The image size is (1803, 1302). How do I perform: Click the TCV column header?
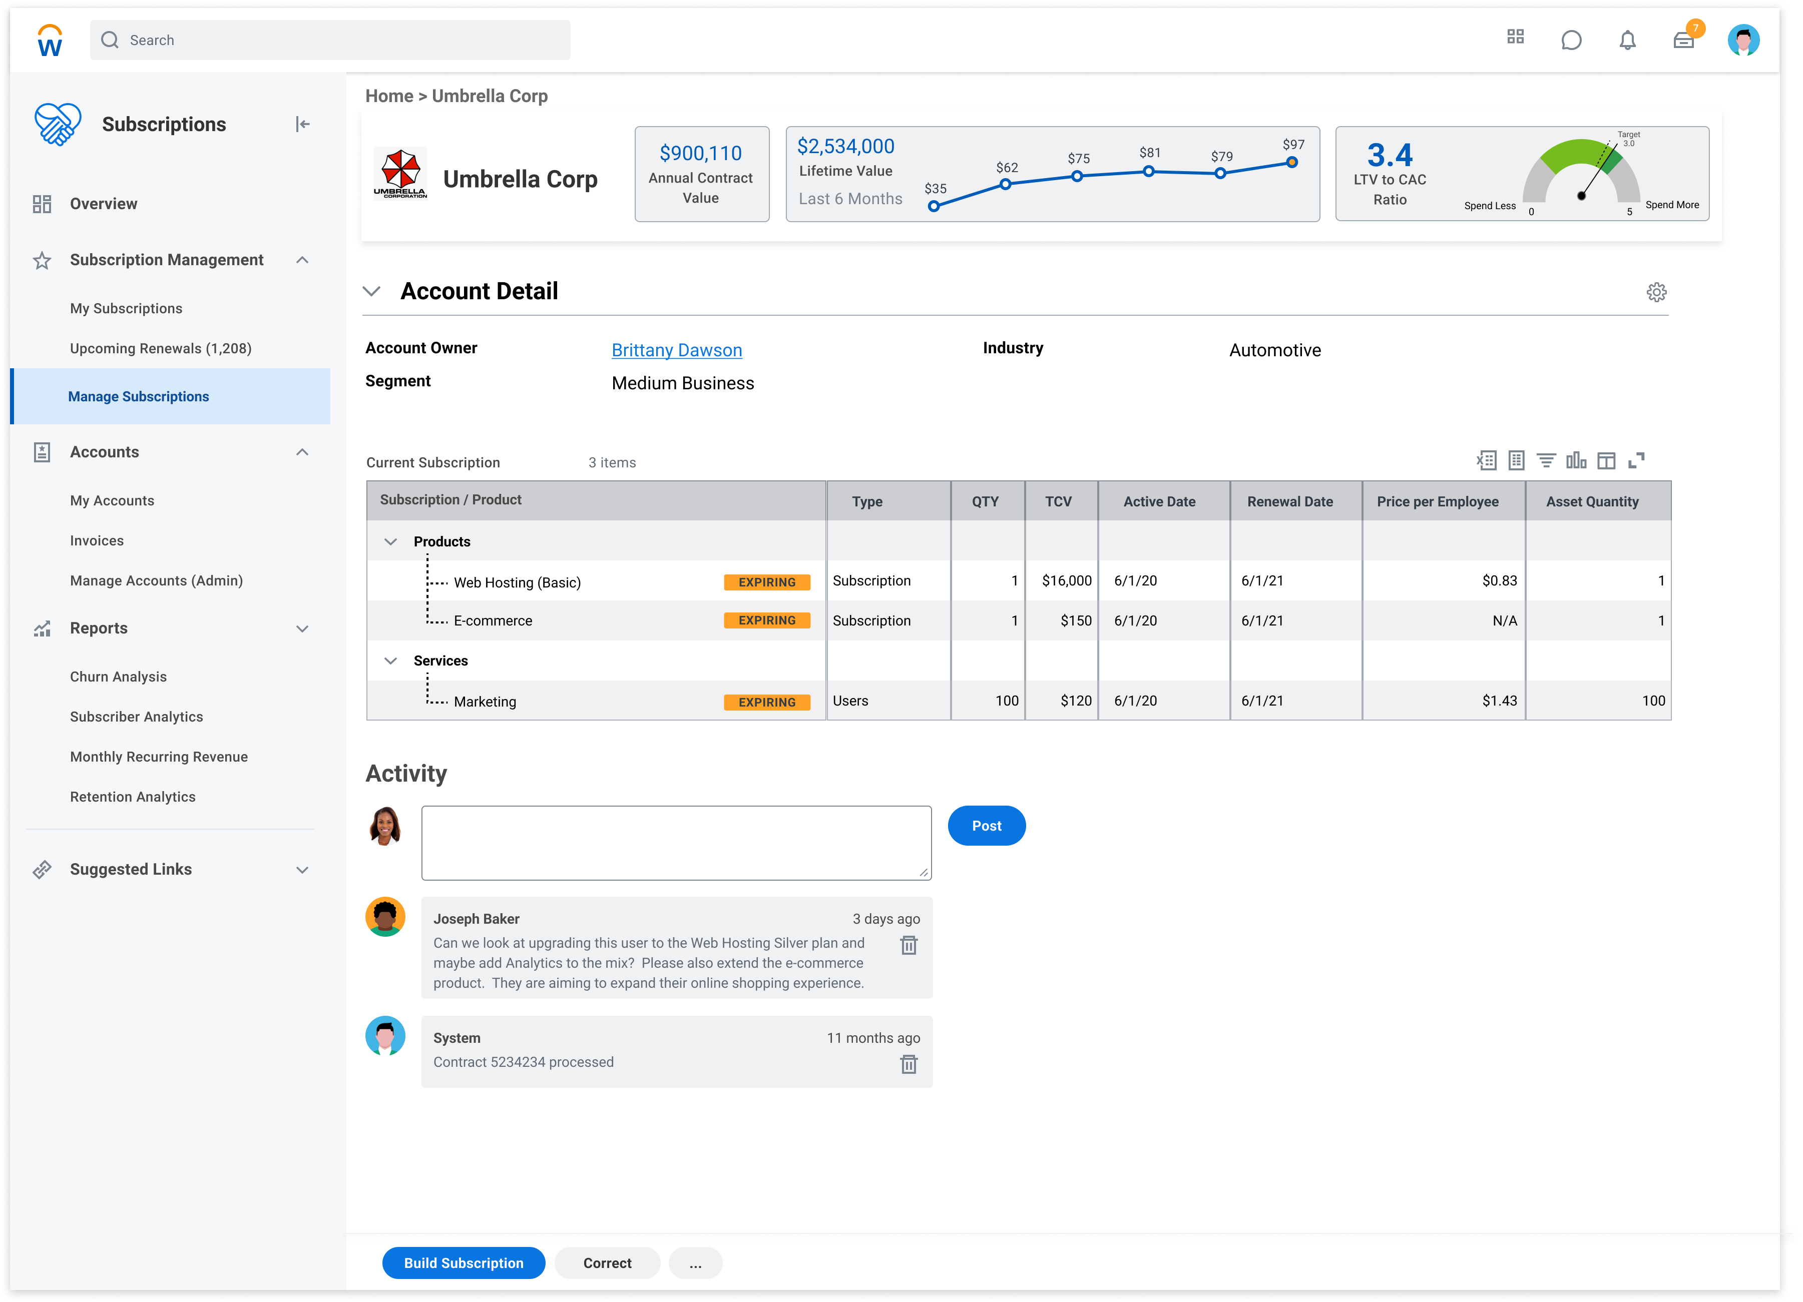[1061, 501]
